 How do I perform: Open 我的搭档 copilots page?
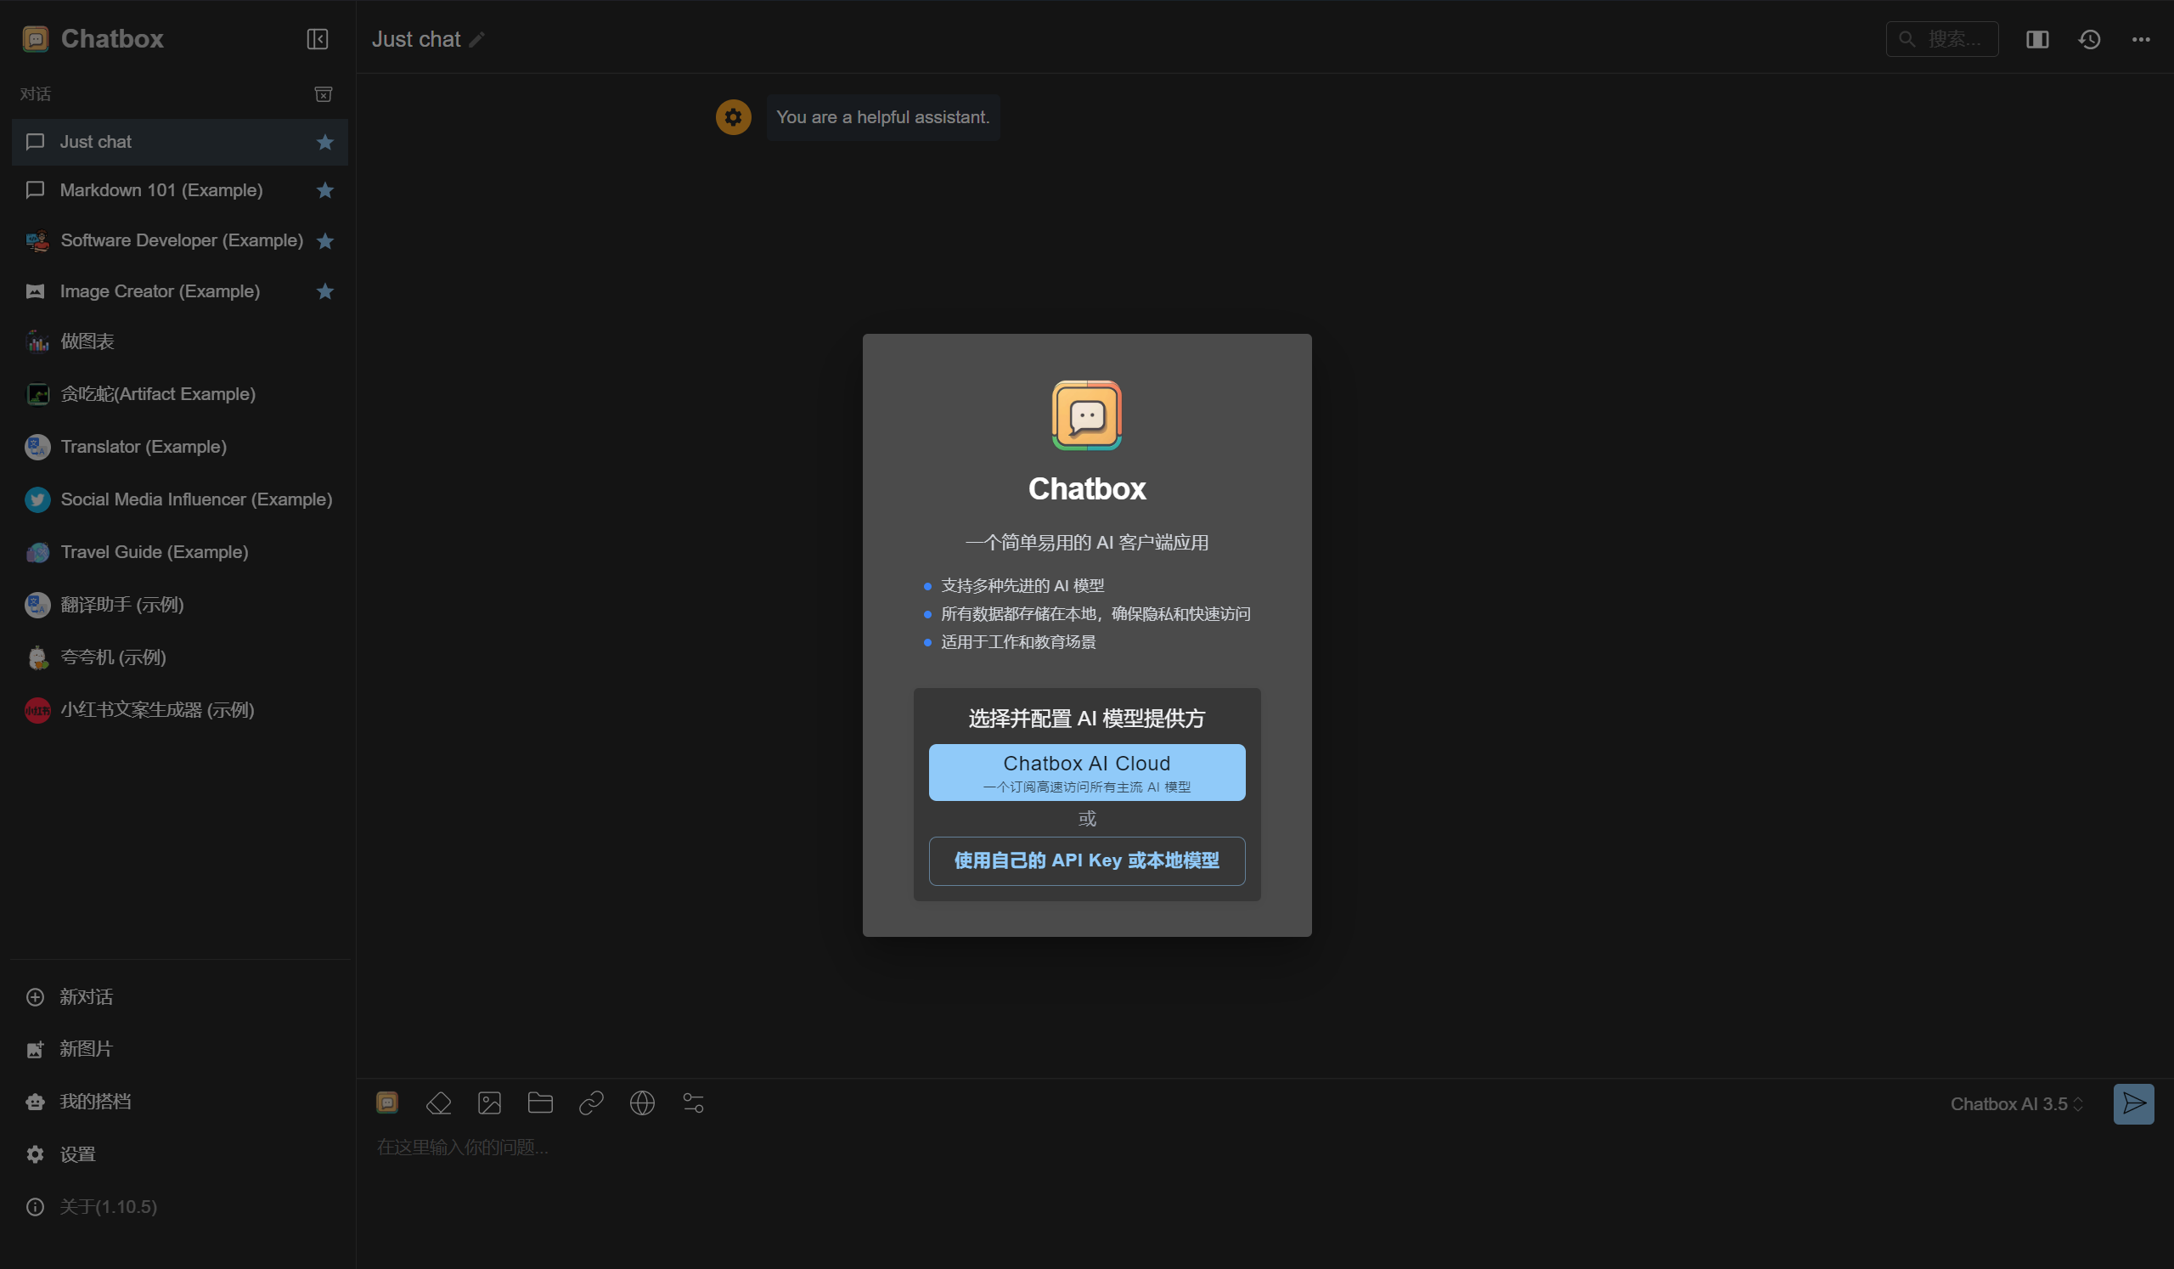[x=179, y=1102]
